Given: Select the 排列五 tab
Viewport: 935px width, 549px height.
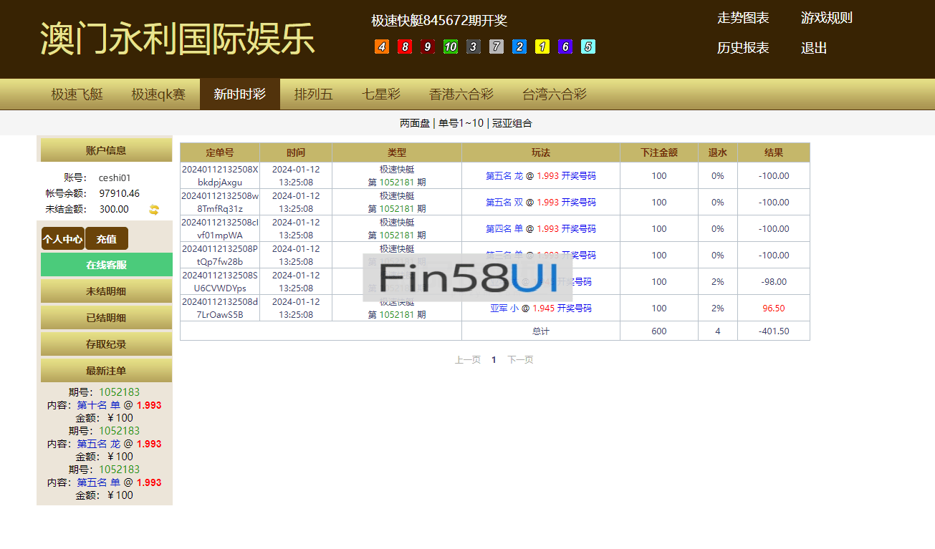Looking at the screenshot, I should pyautogui.click(x=314, y=94).
